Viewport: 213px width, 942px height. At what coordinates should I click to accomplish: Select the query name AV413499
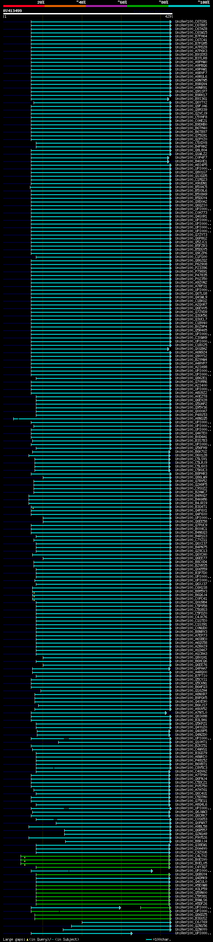click(12, 11)
